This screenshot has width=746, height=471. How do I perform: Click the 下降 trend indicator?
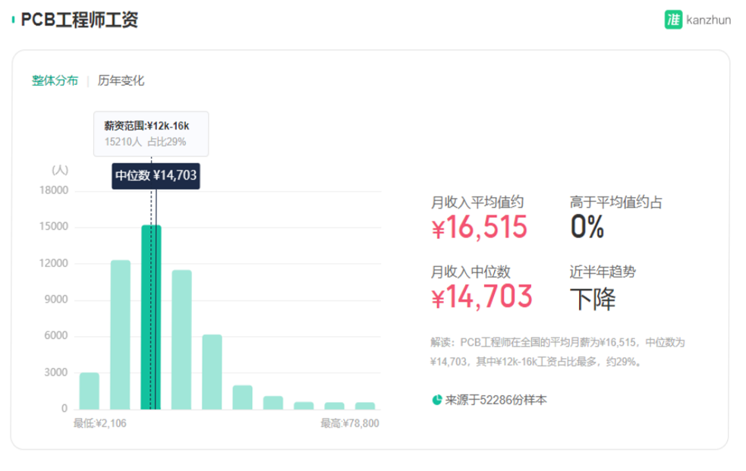(593, 299)
